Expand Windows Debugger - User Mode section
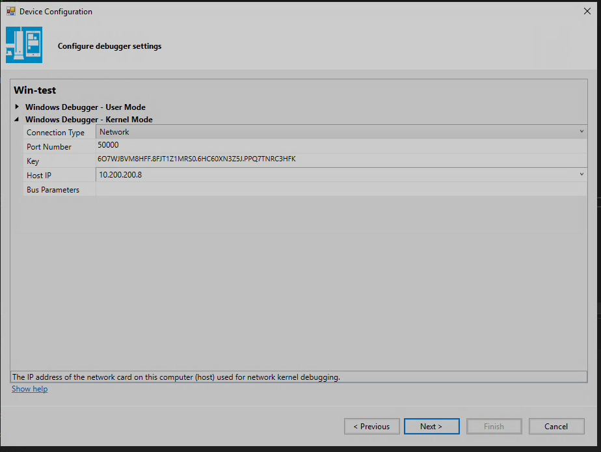The image size is (601, 452). tap(17, 107)
